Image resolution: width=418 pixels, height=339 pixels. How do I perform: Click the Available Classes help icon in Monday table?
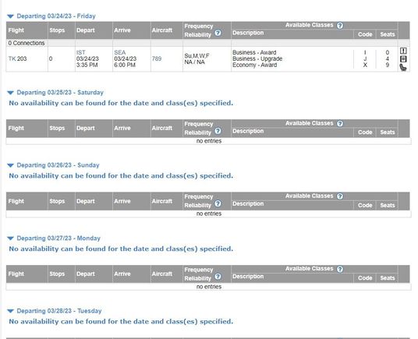pyautogui.click(x=340, y=269)
